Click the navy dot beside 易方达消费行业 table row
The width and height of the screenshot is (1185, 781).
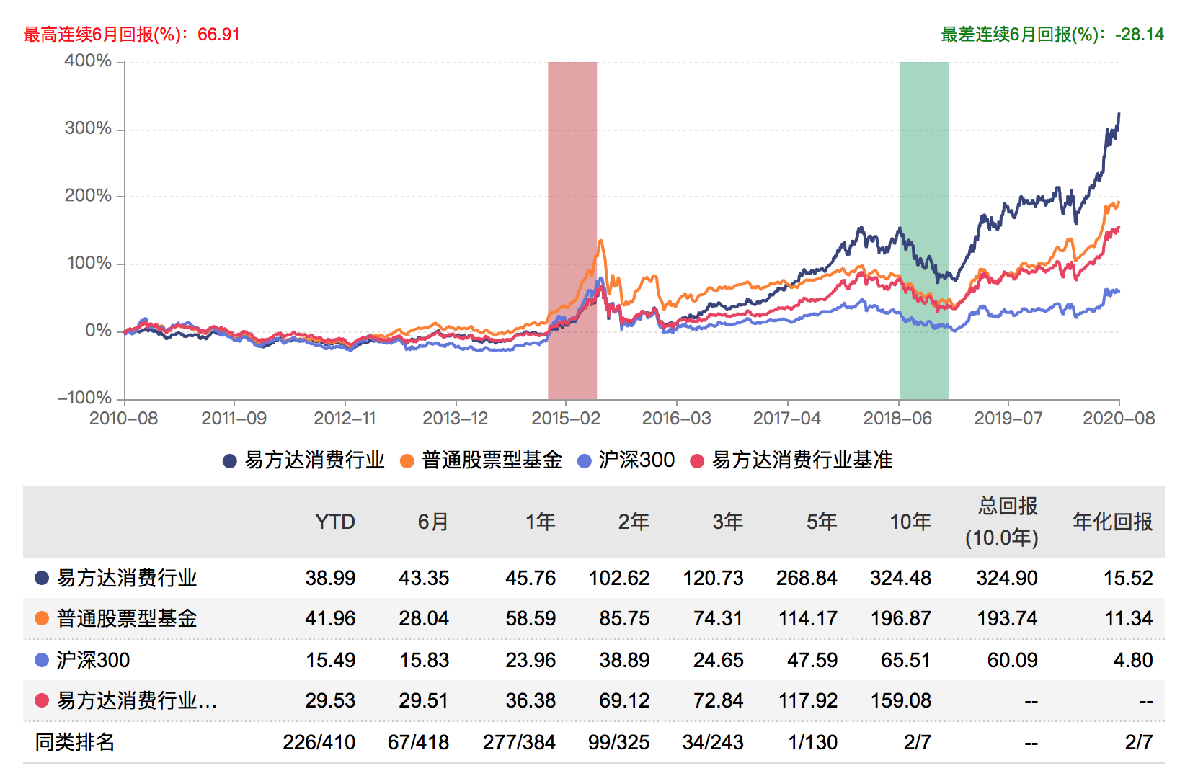42,578
